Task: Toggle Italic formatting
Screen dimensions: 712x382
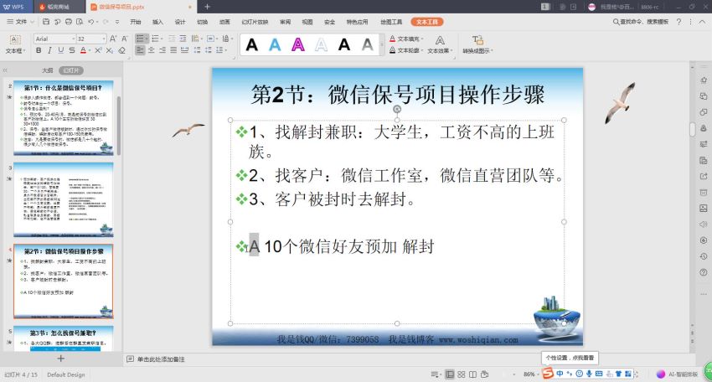Action: pos(49,50)
